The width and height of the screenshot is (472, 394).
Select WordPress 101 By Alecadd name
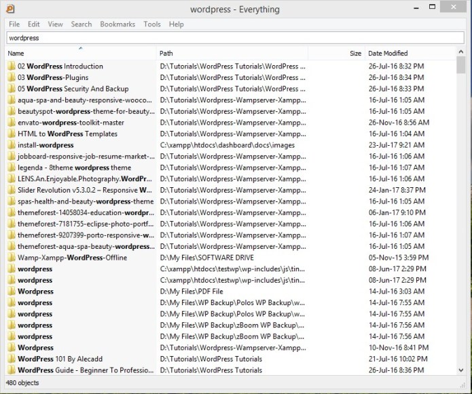pos(60,359)
